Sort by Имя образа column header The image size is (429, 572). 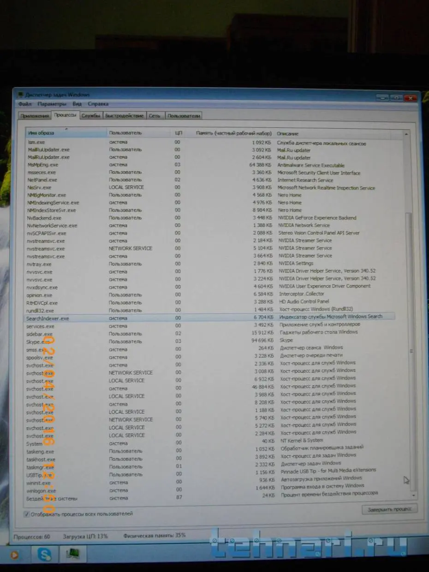[66, 133]
